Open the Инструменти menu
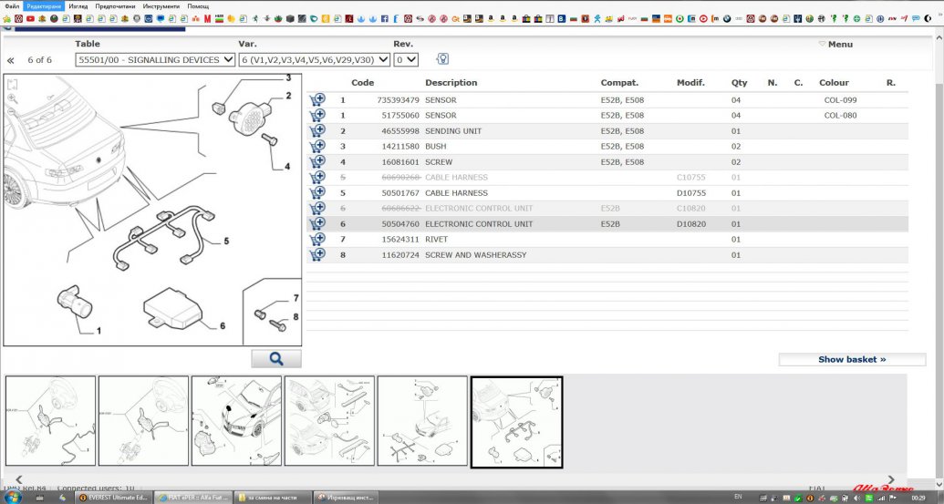The height and width of the screenshot is (504, 944). tap(162, 6)
